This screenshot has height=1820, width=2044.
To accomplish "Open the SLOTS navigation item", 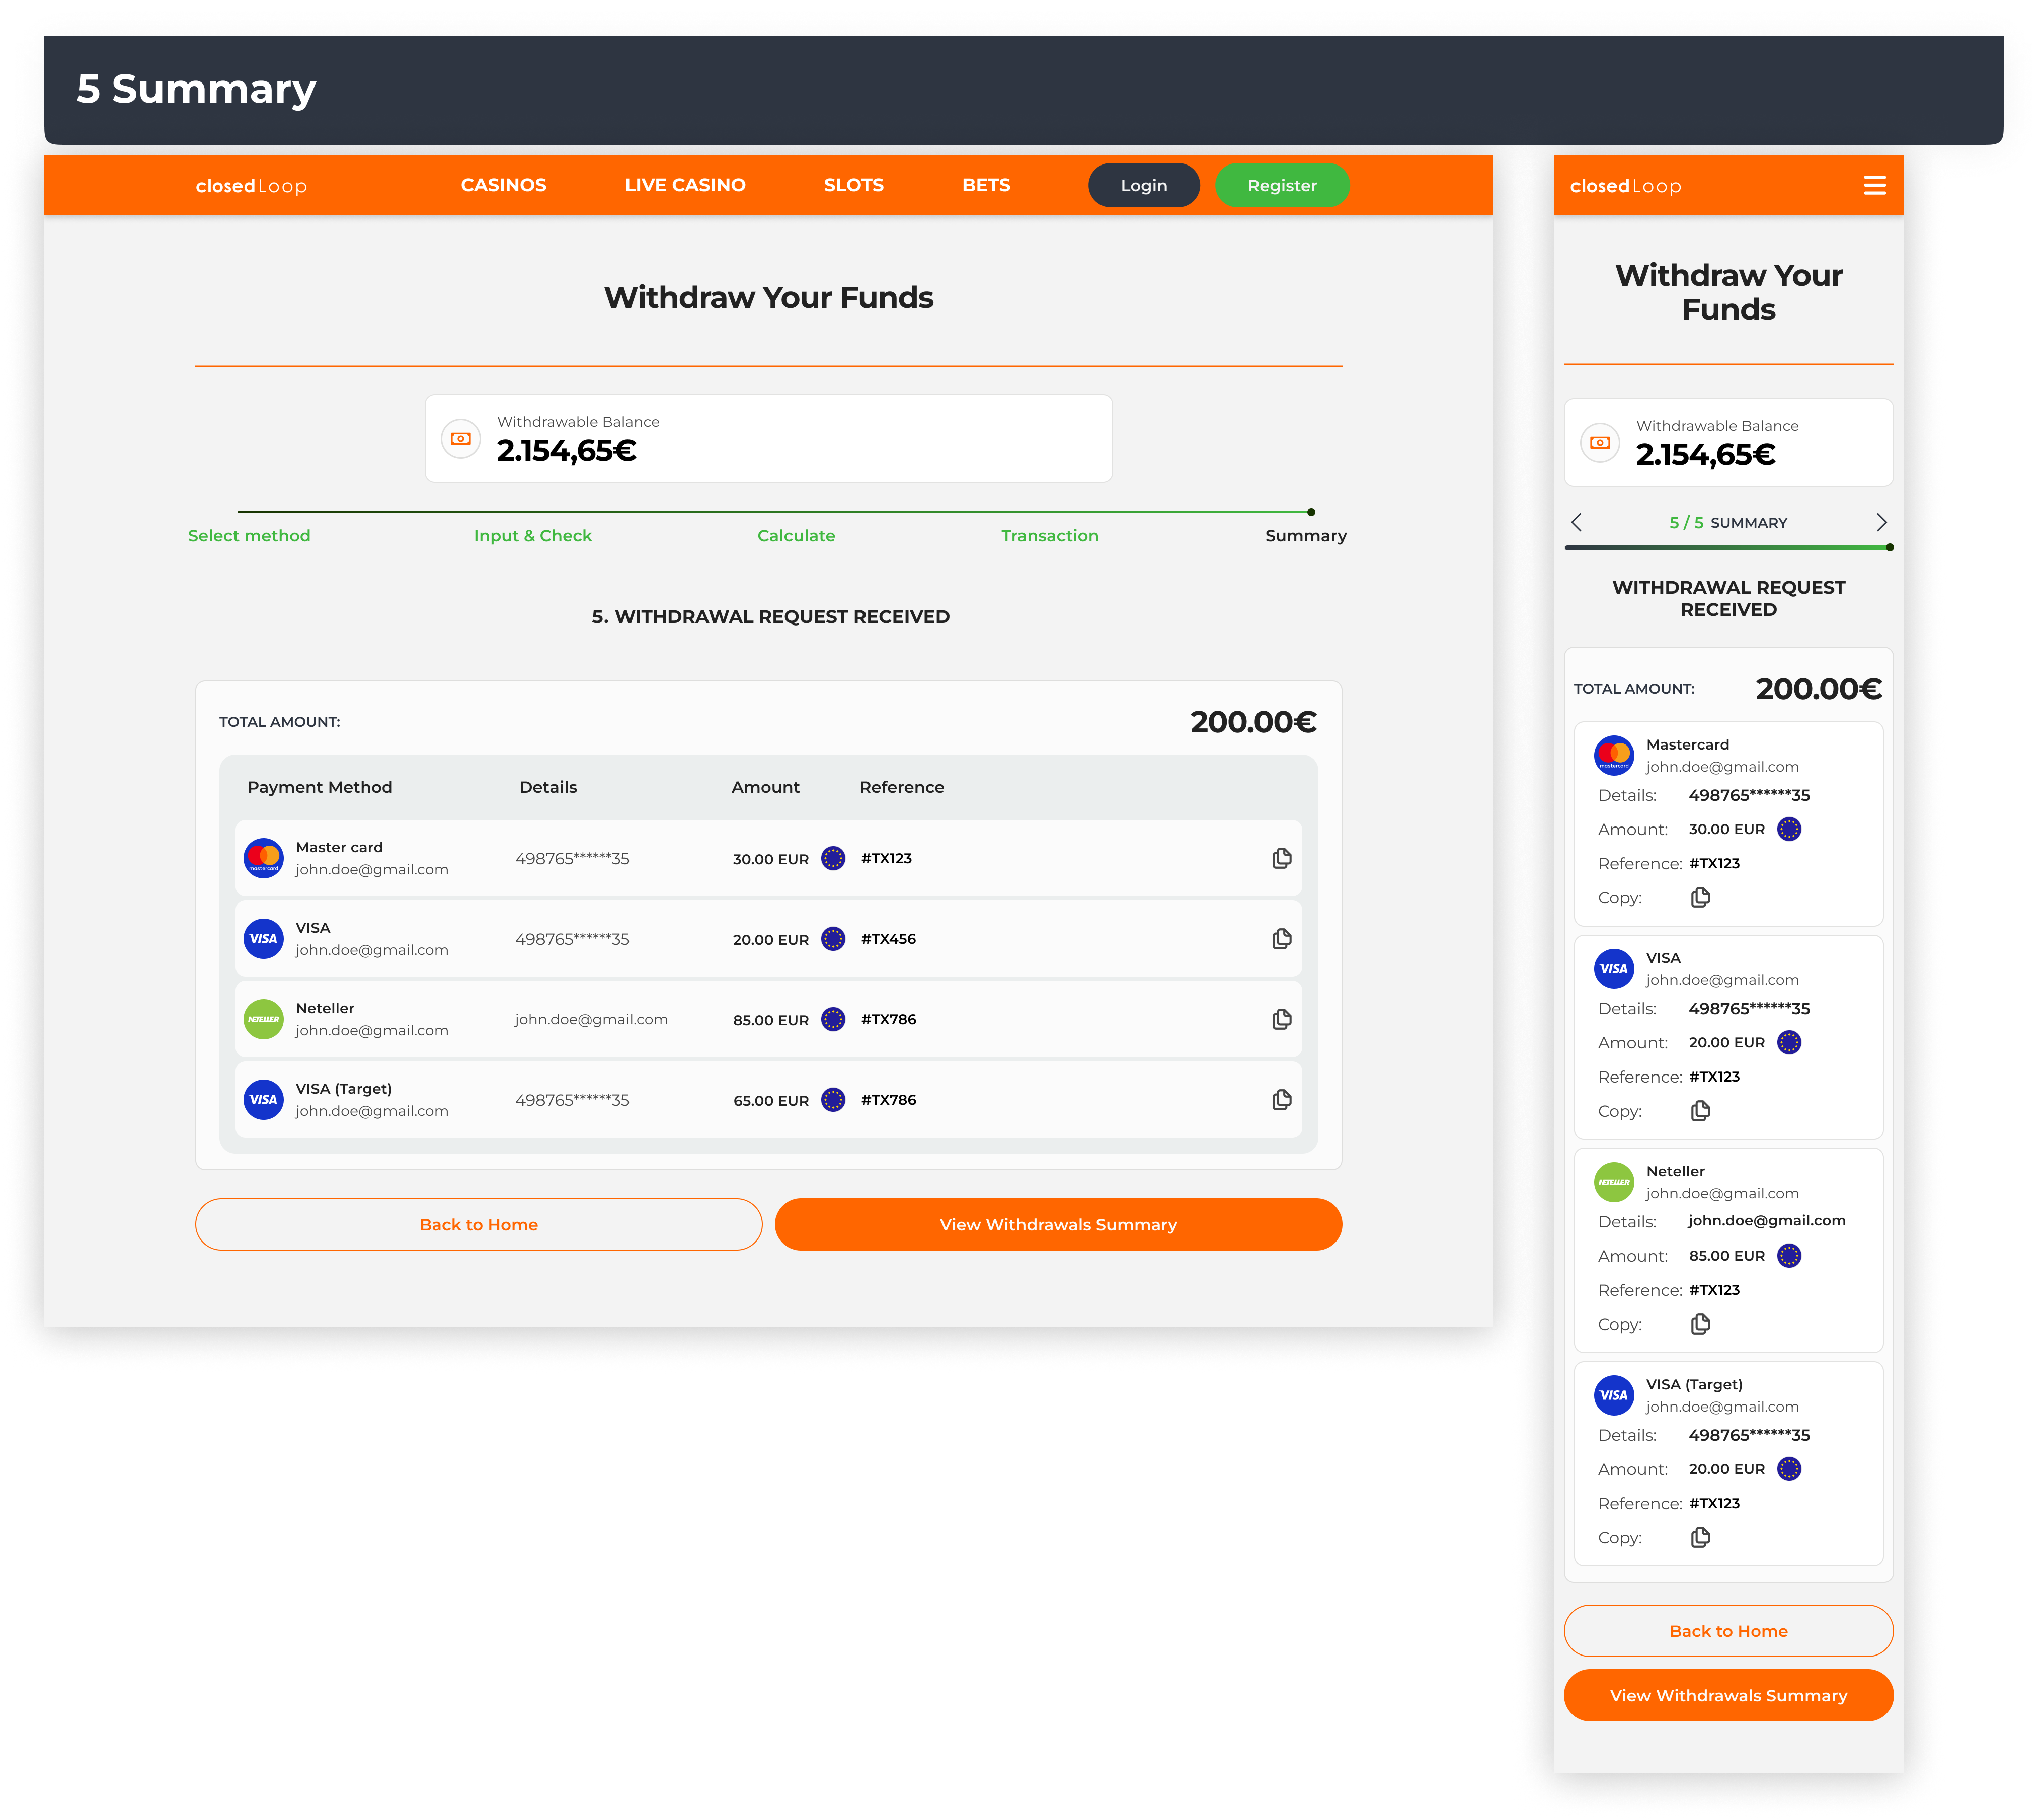I will (x=853, y=185).
